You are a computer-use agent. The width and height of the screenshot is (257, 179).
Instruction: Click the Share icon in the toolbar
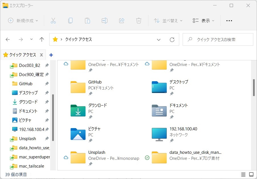[122, 20]
